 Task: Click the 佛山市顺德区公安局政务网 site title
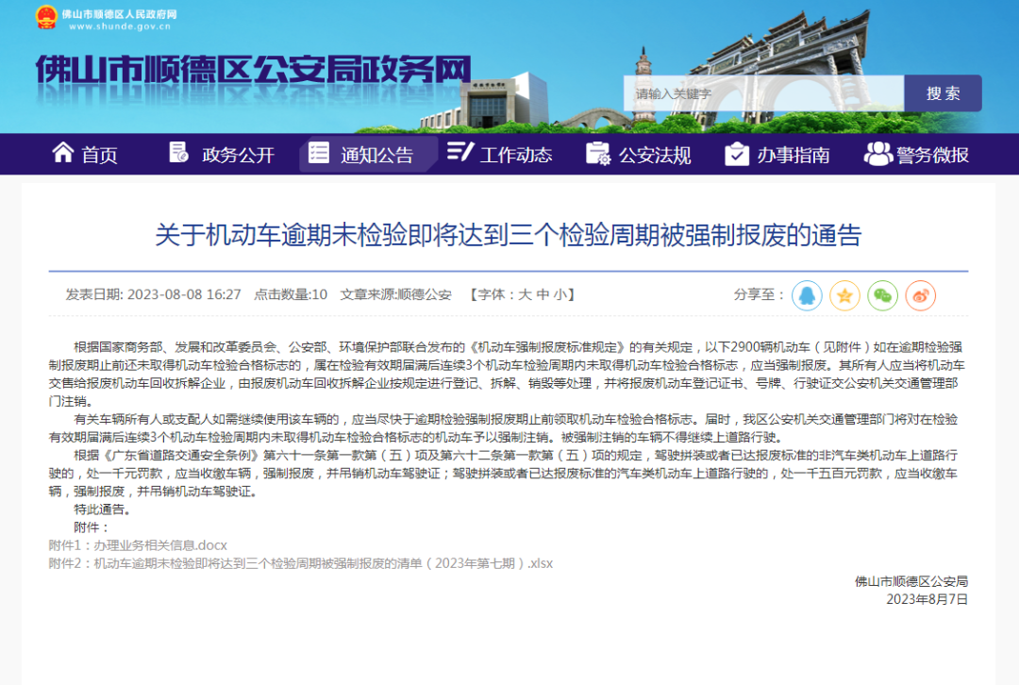tap(253, 71)
